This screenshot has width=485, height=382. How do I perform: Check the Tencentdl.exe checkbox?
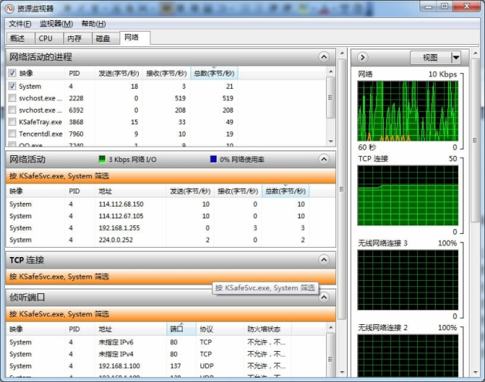point(12,134)
